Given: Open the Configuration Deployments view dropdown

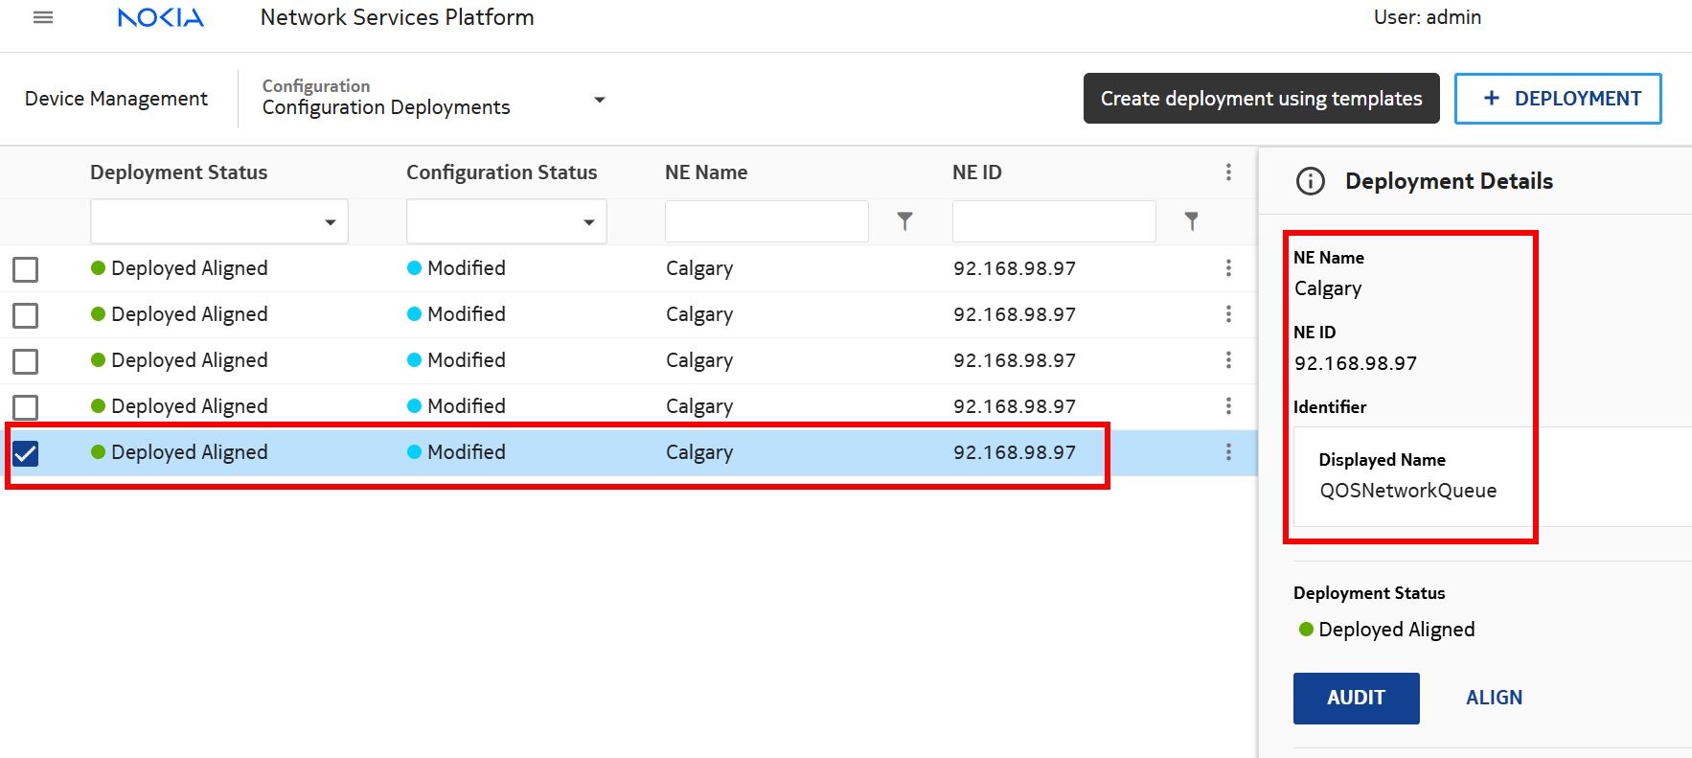Looking at the screenshot, I should pyautogui.click(x=599, y=100).
